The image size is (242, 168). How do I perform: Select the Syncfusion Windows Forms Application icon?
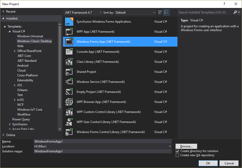69,22
